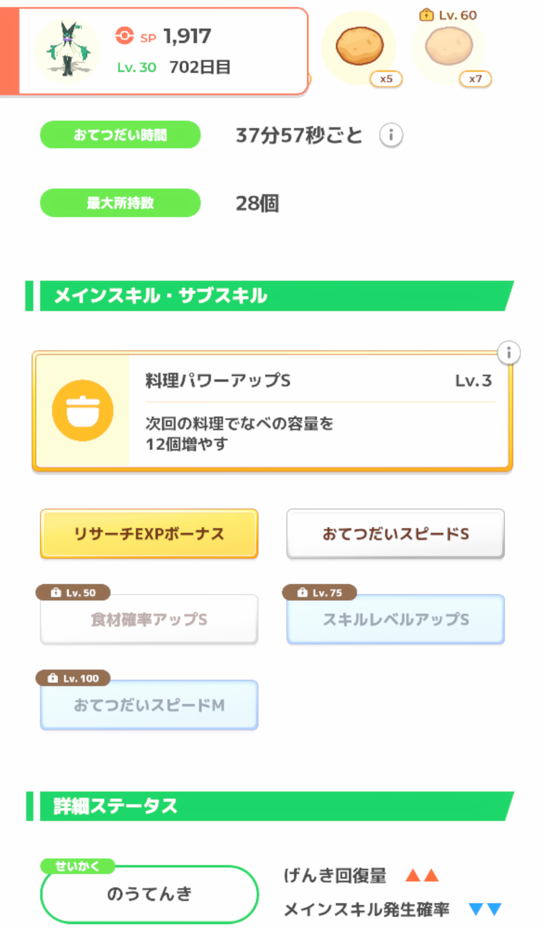Click the Lv. 75 lock badge
The height and width of the screenshot is (930, 544).
click(319, 593)
